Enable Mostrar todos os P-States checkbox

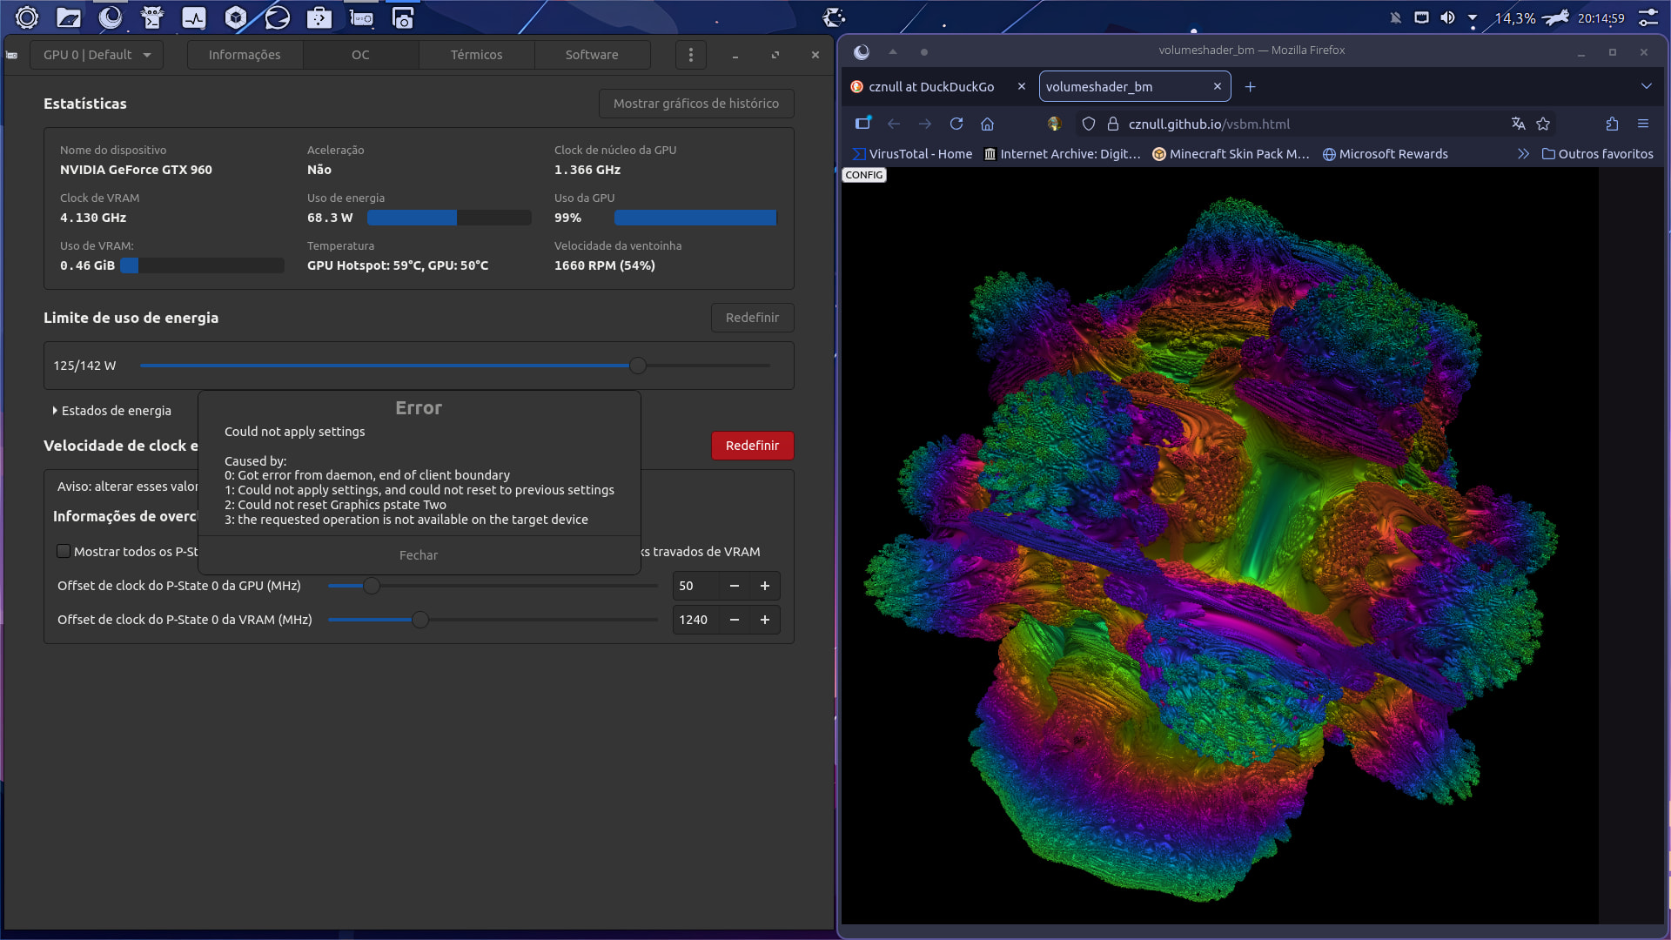click(x=64, y=551)
